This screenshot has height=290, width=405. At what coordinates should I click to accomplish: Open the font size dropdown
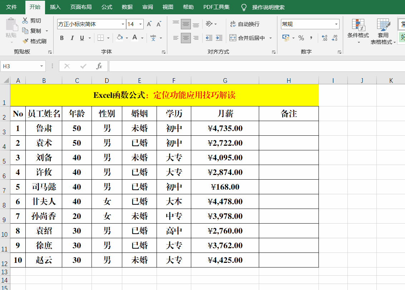click(140, 24)
